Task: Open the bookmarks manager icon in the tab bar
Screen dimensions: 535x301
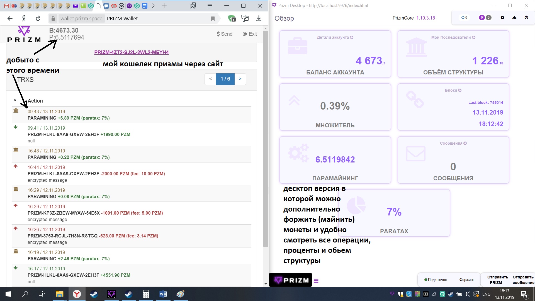Action: (x=193, y=6)
